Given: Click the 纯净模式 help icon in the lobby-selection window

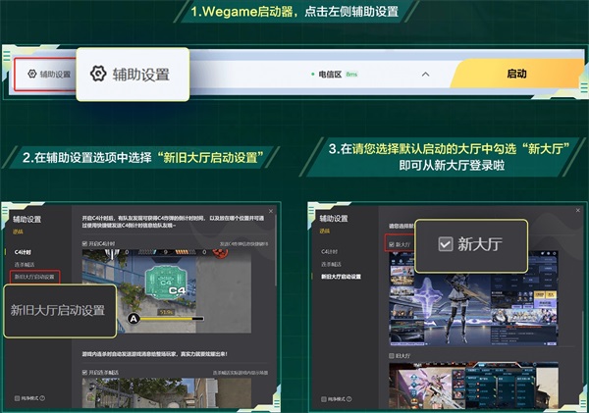Looking at the screenshot, I should pyautogui.click(x=348, y=399).
